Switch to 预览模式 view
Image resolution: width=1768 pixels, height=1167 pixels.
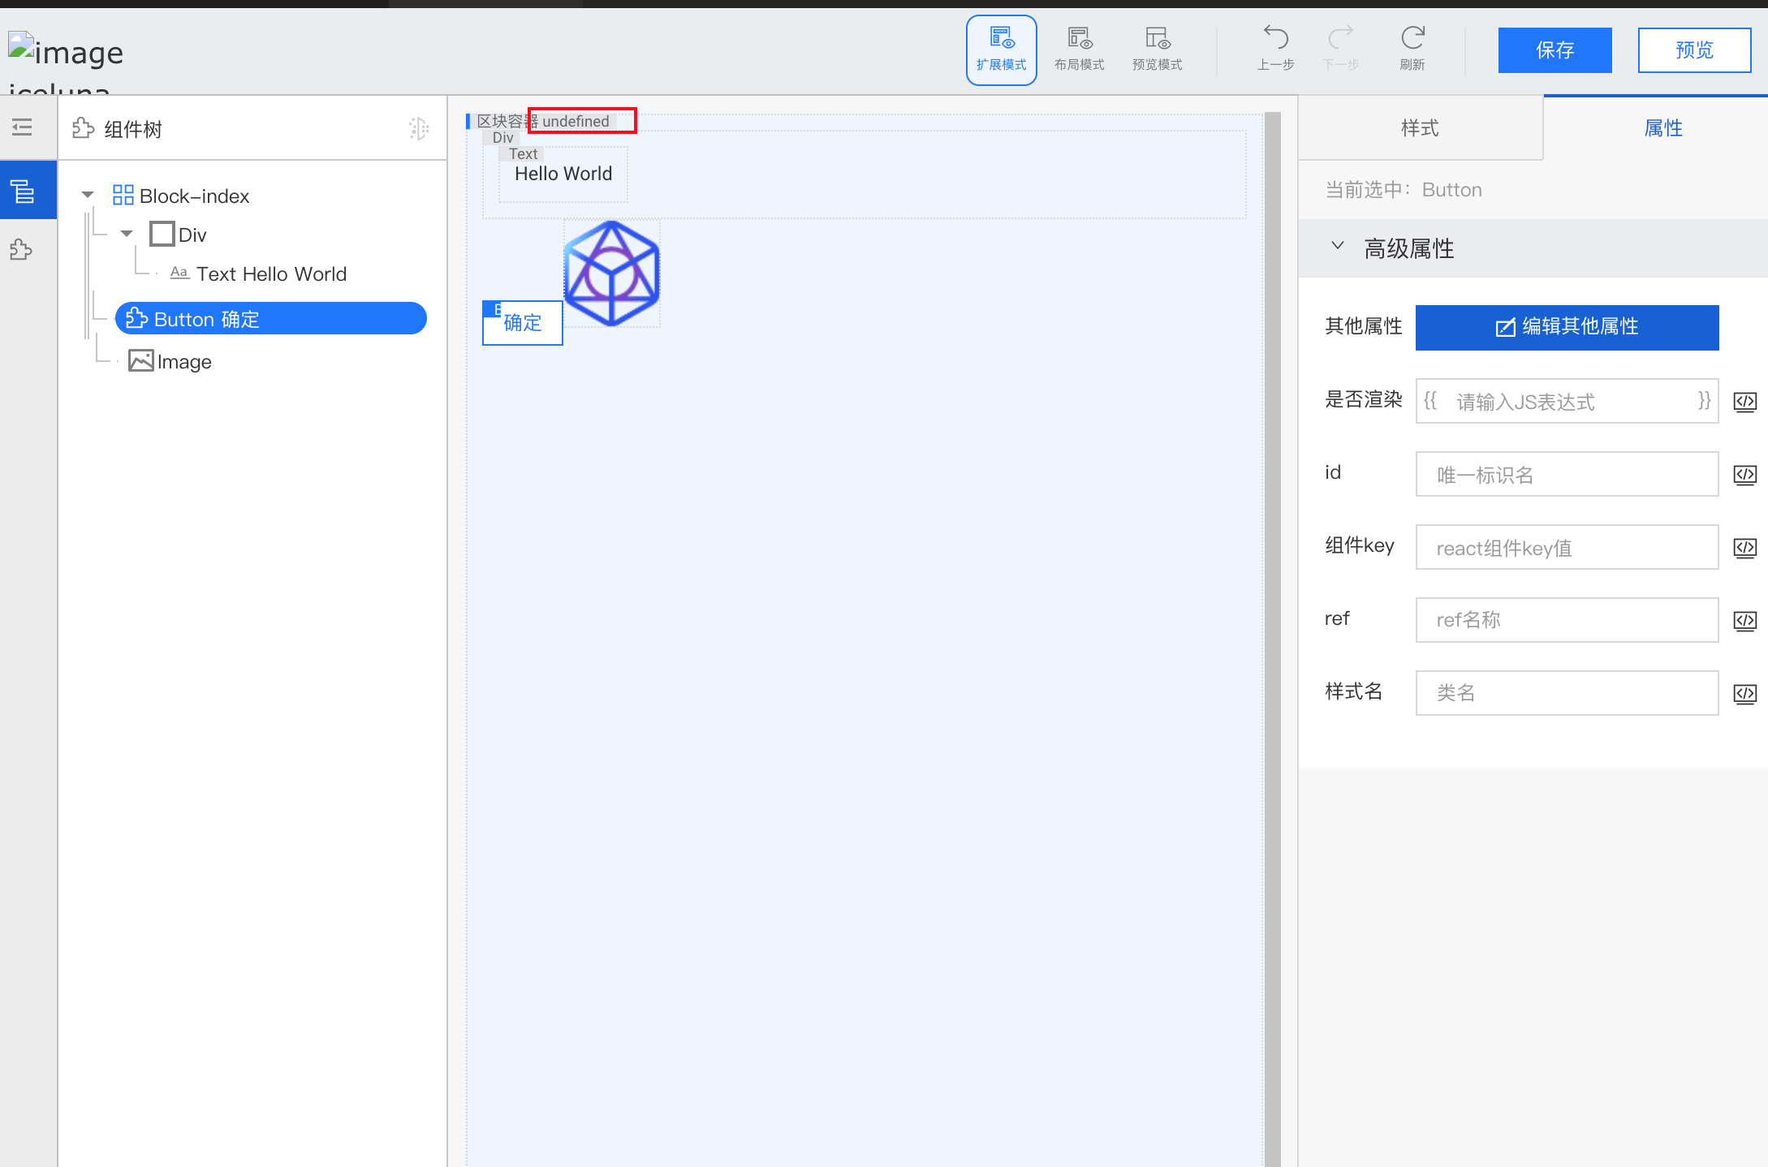click(x=1157, y=47)
